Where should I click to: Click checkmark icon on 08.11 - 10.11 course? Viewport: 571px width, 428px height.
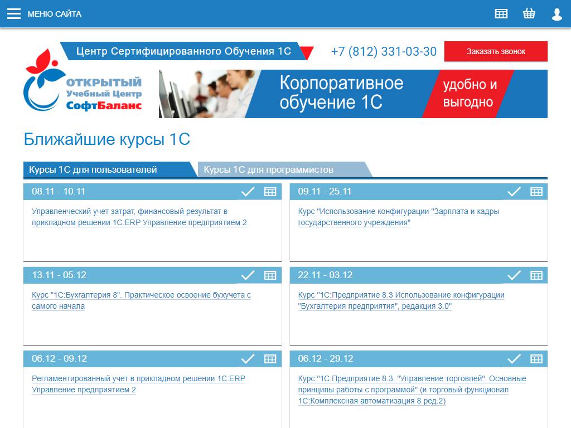248,192
